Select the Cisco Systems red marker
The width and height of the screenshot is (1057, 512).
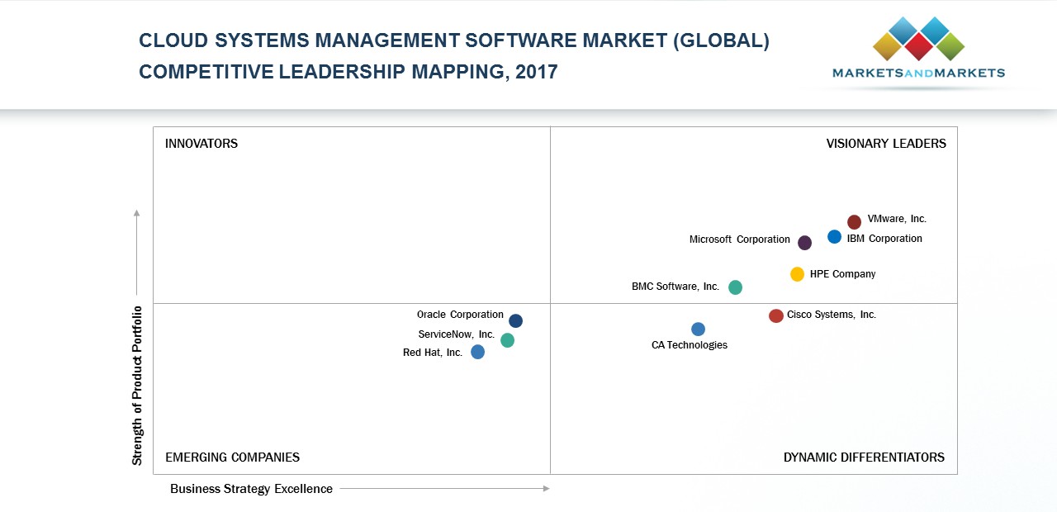coord(775,315)
